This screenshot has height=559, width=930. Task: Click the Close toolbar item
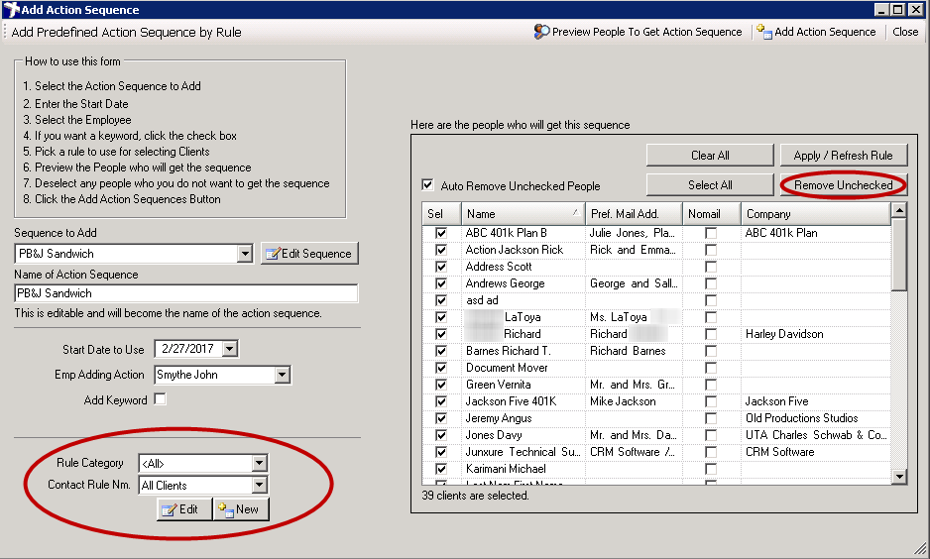coord(905,32)
